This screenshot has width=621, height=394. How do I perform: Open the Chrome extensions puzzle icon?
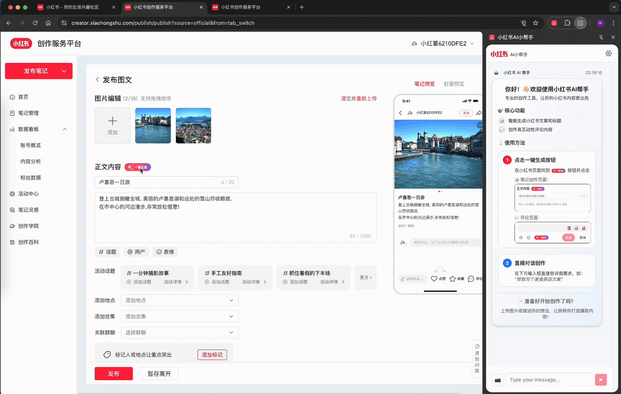[567, 23]
